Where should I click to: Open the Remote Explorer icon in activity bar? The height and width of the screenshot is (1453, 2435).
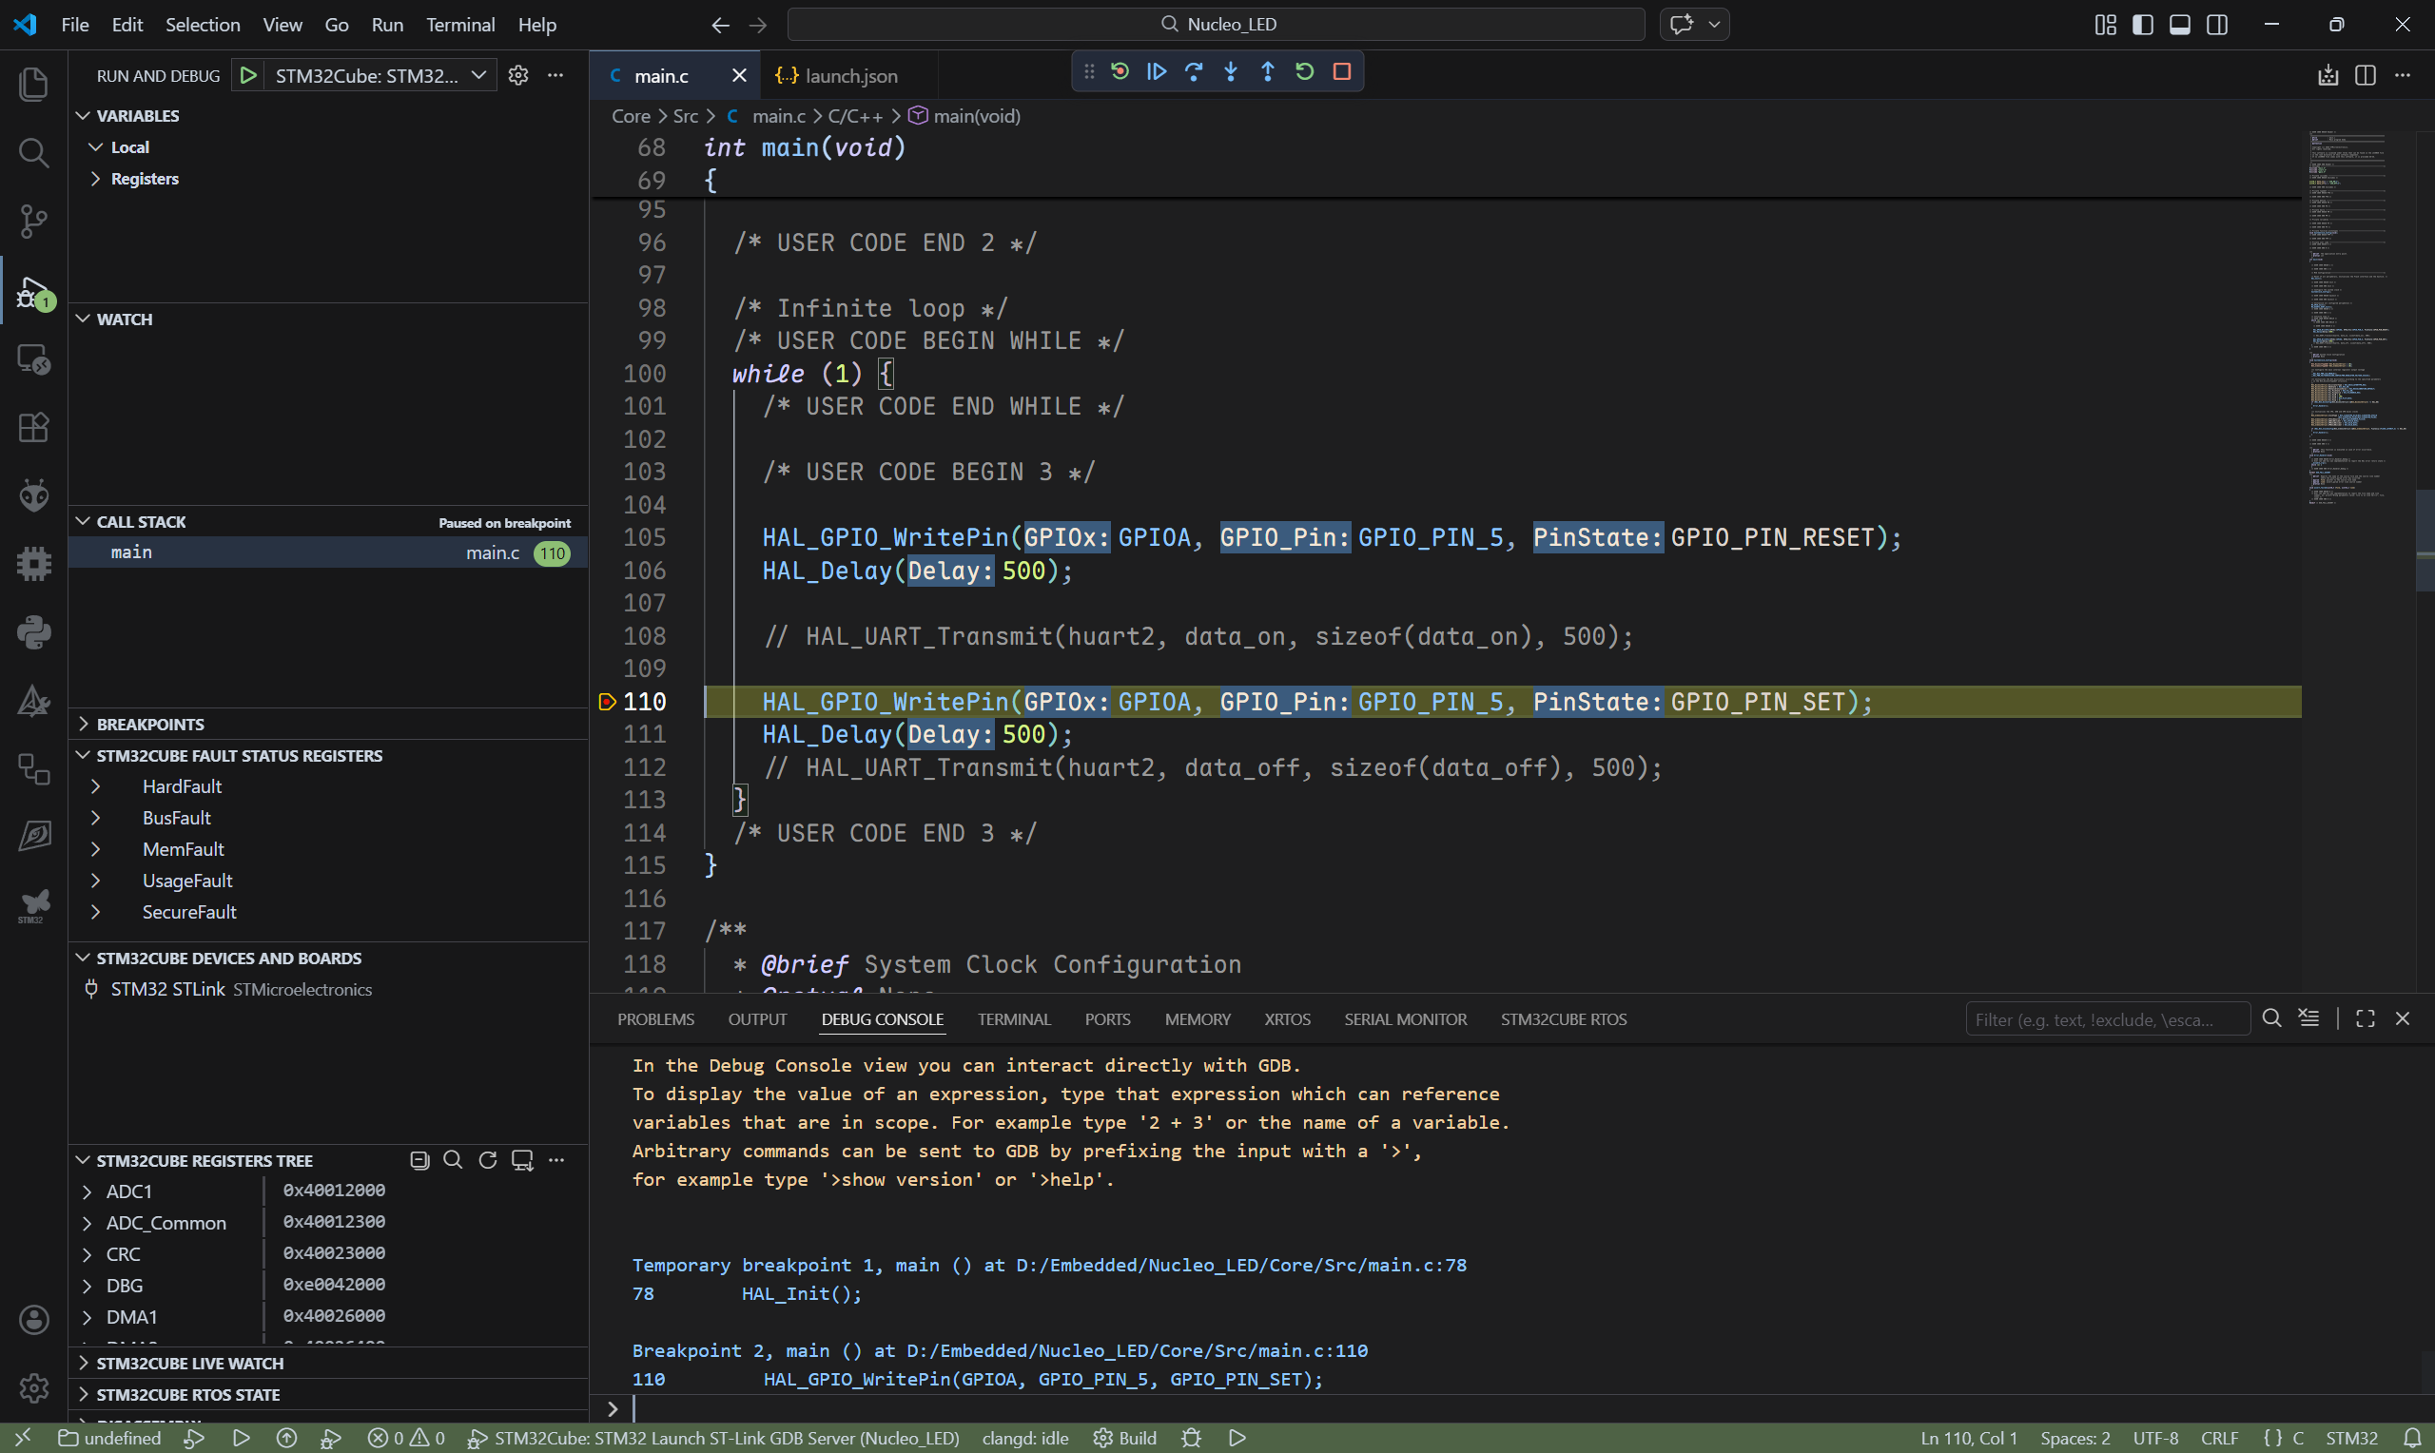click(x=33, y=358)
